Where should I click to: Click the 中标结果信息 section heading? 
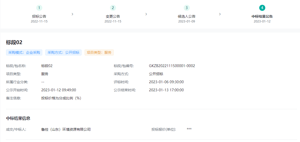pos(18,118)
